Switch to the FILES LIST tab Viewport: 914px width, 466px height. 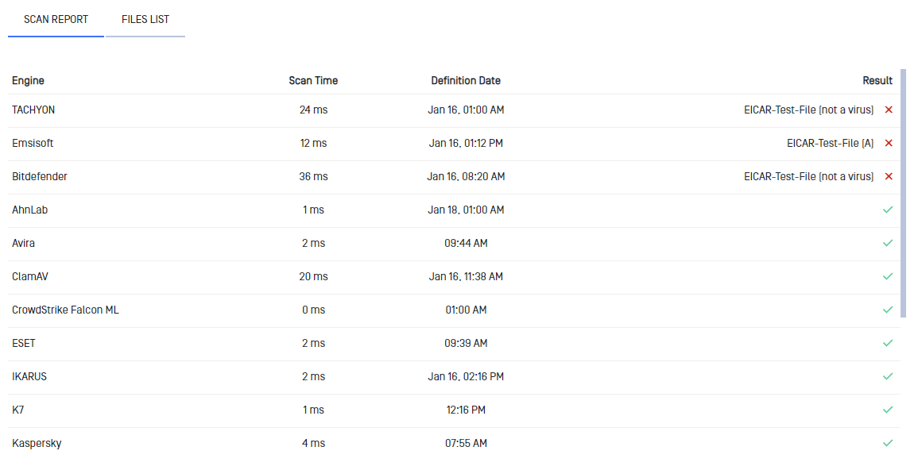[145, 19]
